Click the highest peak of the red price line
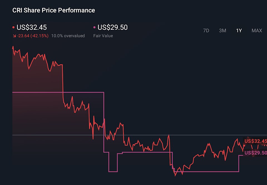The image size is (267, 185). pos(13,47)
